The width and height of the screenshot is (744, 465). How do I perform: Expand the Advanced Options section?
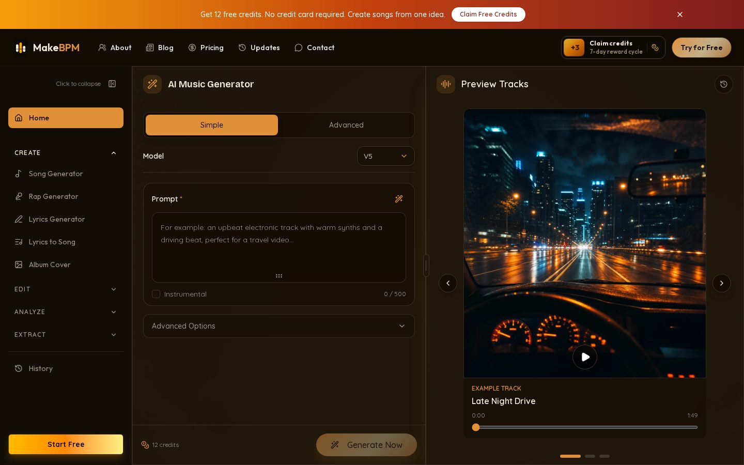point(279,326)
